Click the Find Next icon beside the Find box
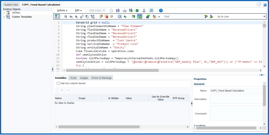 (206, 16)
